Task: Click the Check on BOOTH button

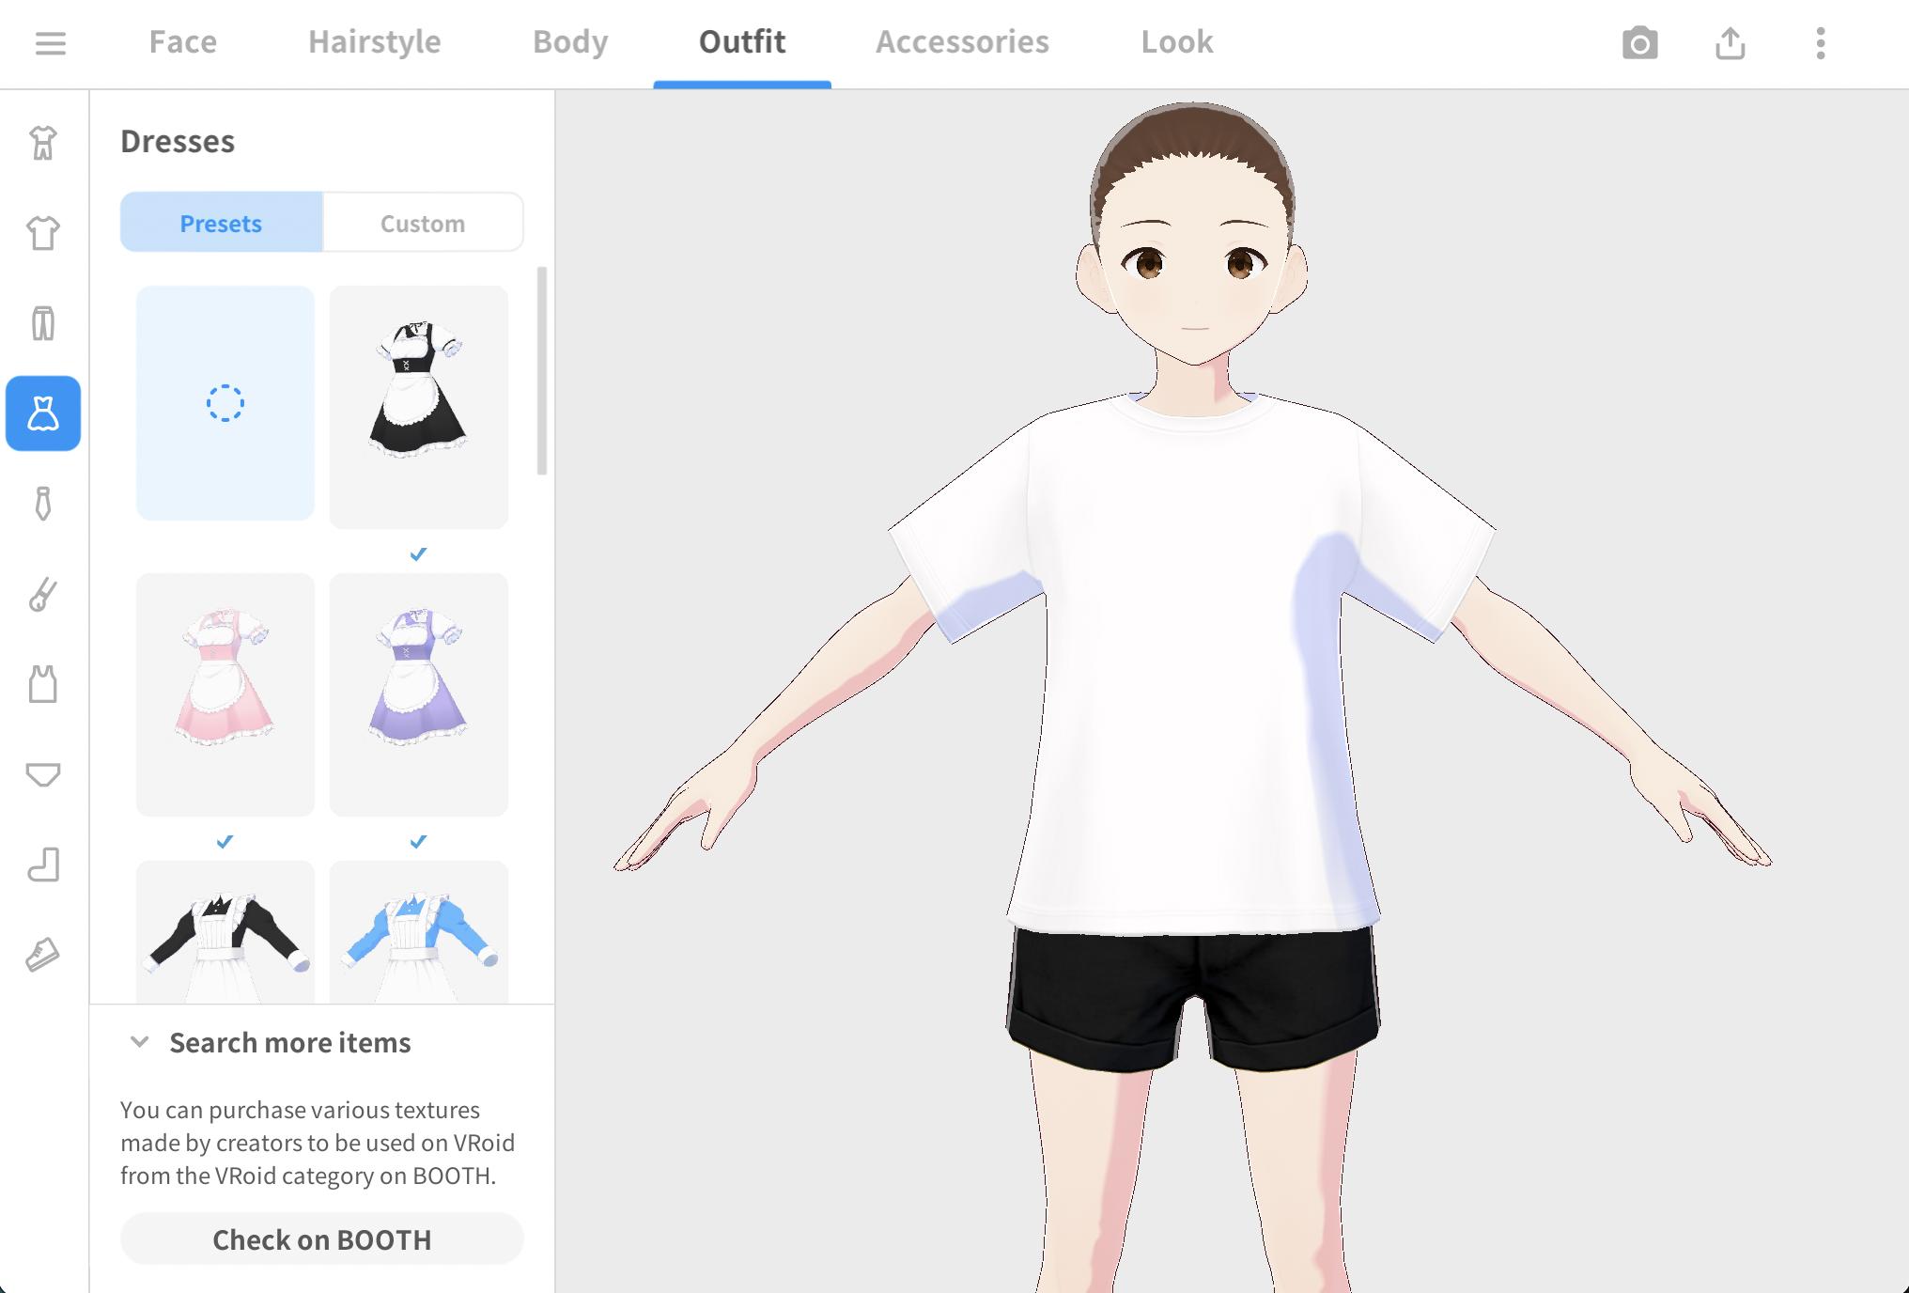Action: point(322,1239)
